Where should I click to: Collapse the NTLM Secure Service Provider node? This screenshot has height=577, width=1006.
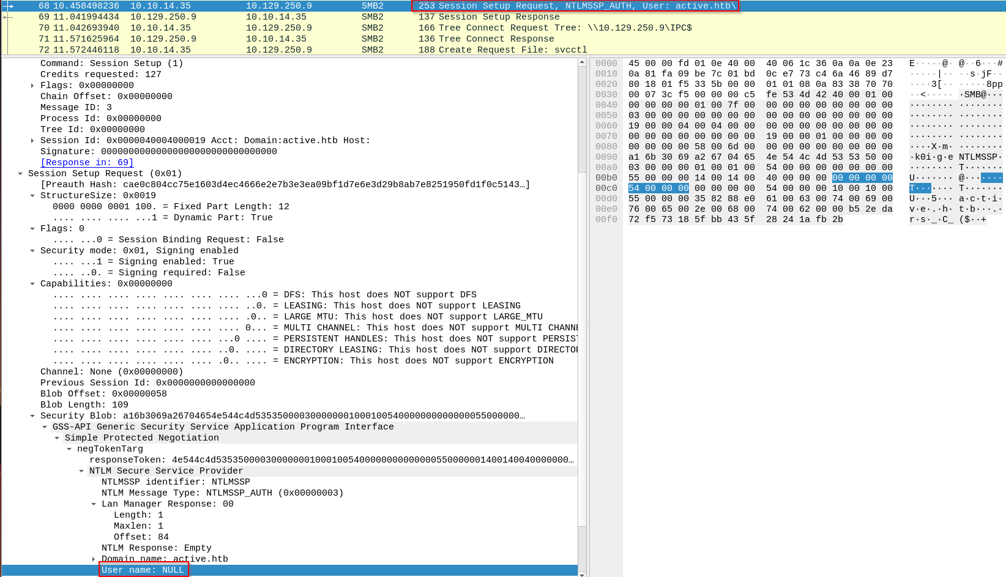(81, 471)
